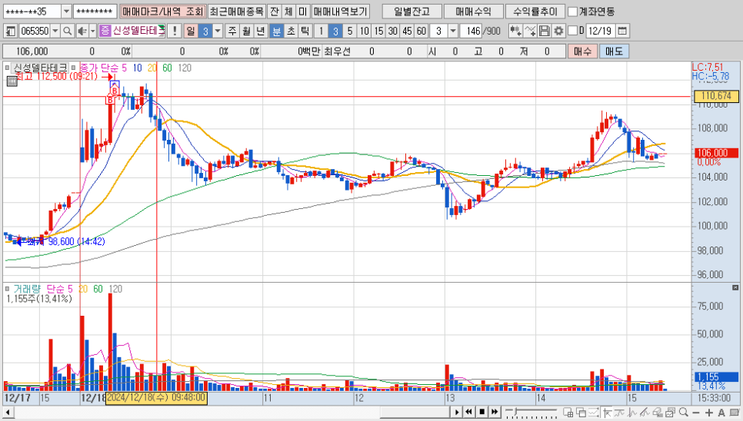Click the red 매수 buy button
Viewport: 743px width, 421px height.
582,51
